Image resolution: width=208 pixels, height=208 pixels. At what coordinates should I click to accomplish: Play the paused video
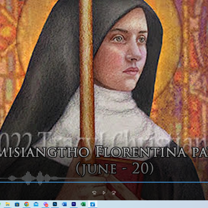pyautogui.click(x=104, y=193)
